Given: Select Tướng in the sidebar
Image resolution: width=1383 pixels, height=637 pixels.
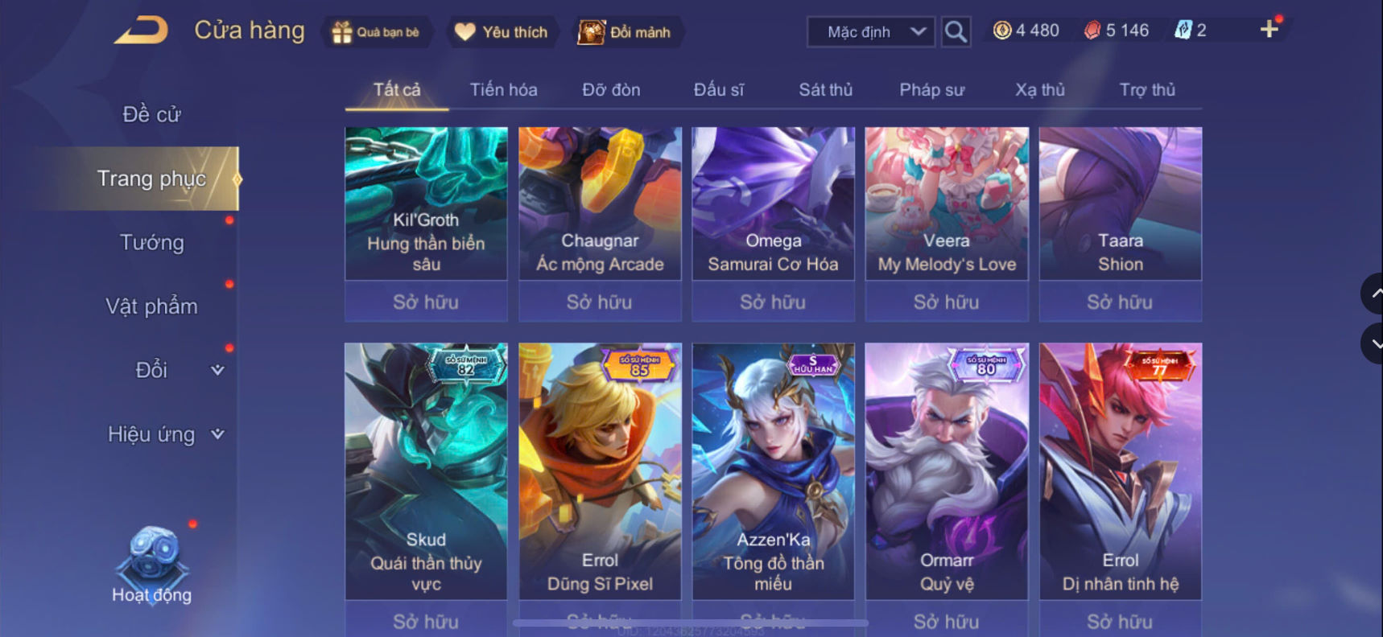Looking at the screenshot, I should click(x=151, y=242).
